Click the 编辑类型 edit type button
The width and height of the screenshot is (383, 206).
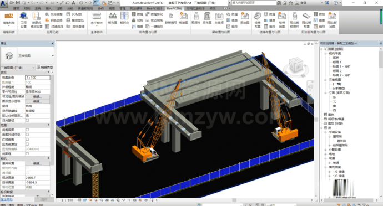tap(45, 68)
